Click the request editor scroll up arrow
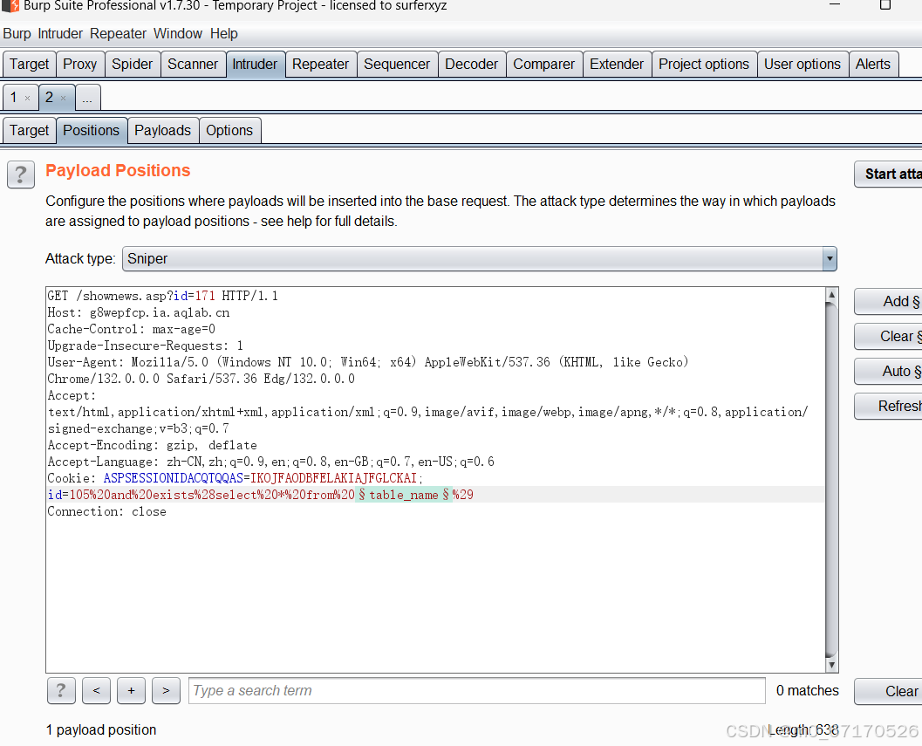Image resolution: width=922 pixels, height=746 pixels. coord(831,294)
